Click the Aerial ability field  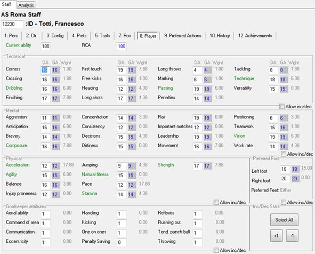(x=46, y=214)
